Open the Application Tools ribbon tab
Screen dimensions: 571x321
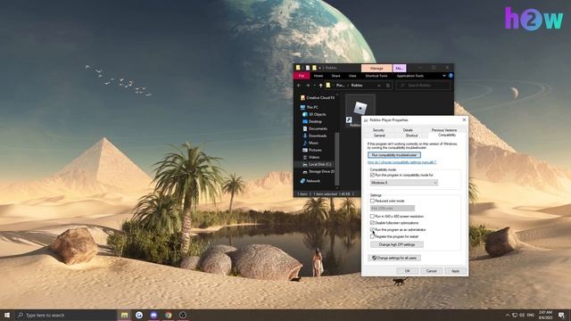tap(410, 76)
